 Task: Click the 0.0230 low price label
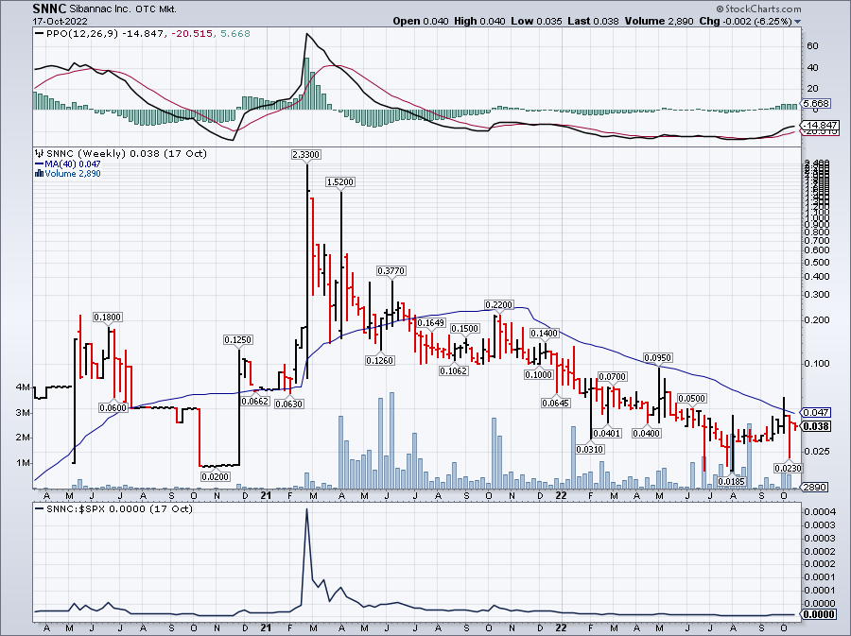pos(789,468)
